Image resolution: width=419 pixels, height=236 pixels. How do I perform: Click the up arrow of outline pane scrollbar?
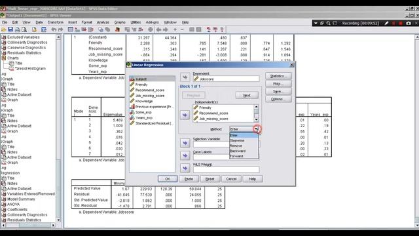pyautogui.click(x=58, y=37)
